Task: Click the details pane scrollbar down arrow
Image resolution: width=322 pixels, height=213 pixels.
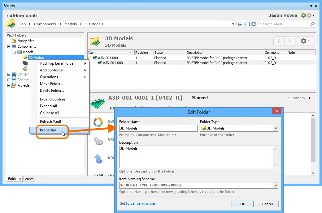Action: [313, 173]
